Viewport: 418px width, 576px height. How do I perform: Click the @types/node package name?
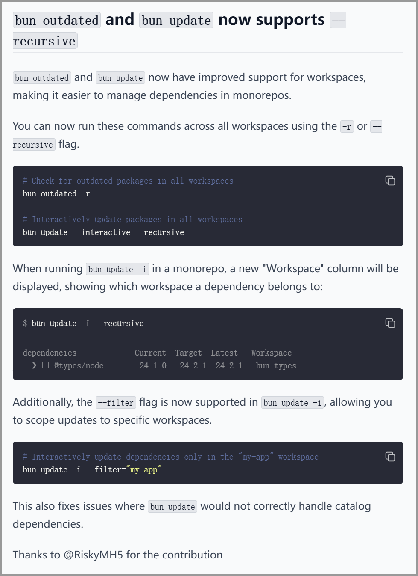[x=79, y=366]
